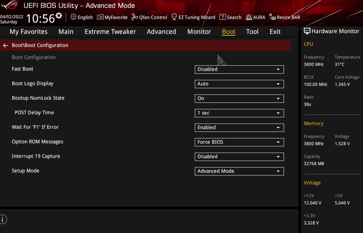Click the memory voltage 1.528 V
Viewport: 363px width, 233px height.
click(342, 144)
